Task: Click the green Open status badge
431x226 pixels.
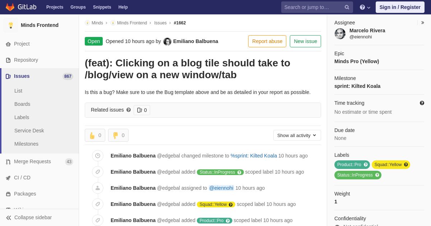Action: pos(94,41)
